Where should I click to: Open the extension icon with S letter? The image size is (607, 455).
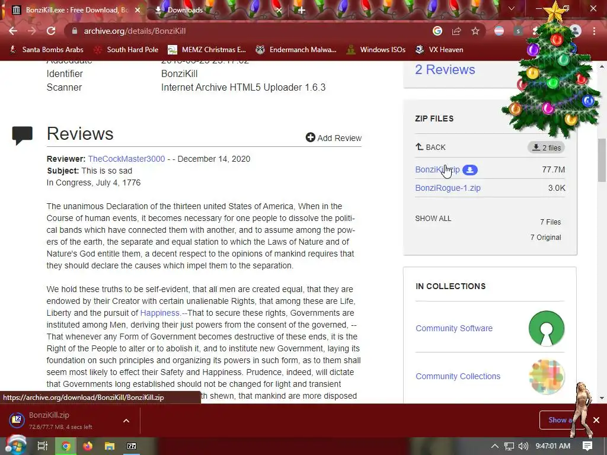click(518, 31)
